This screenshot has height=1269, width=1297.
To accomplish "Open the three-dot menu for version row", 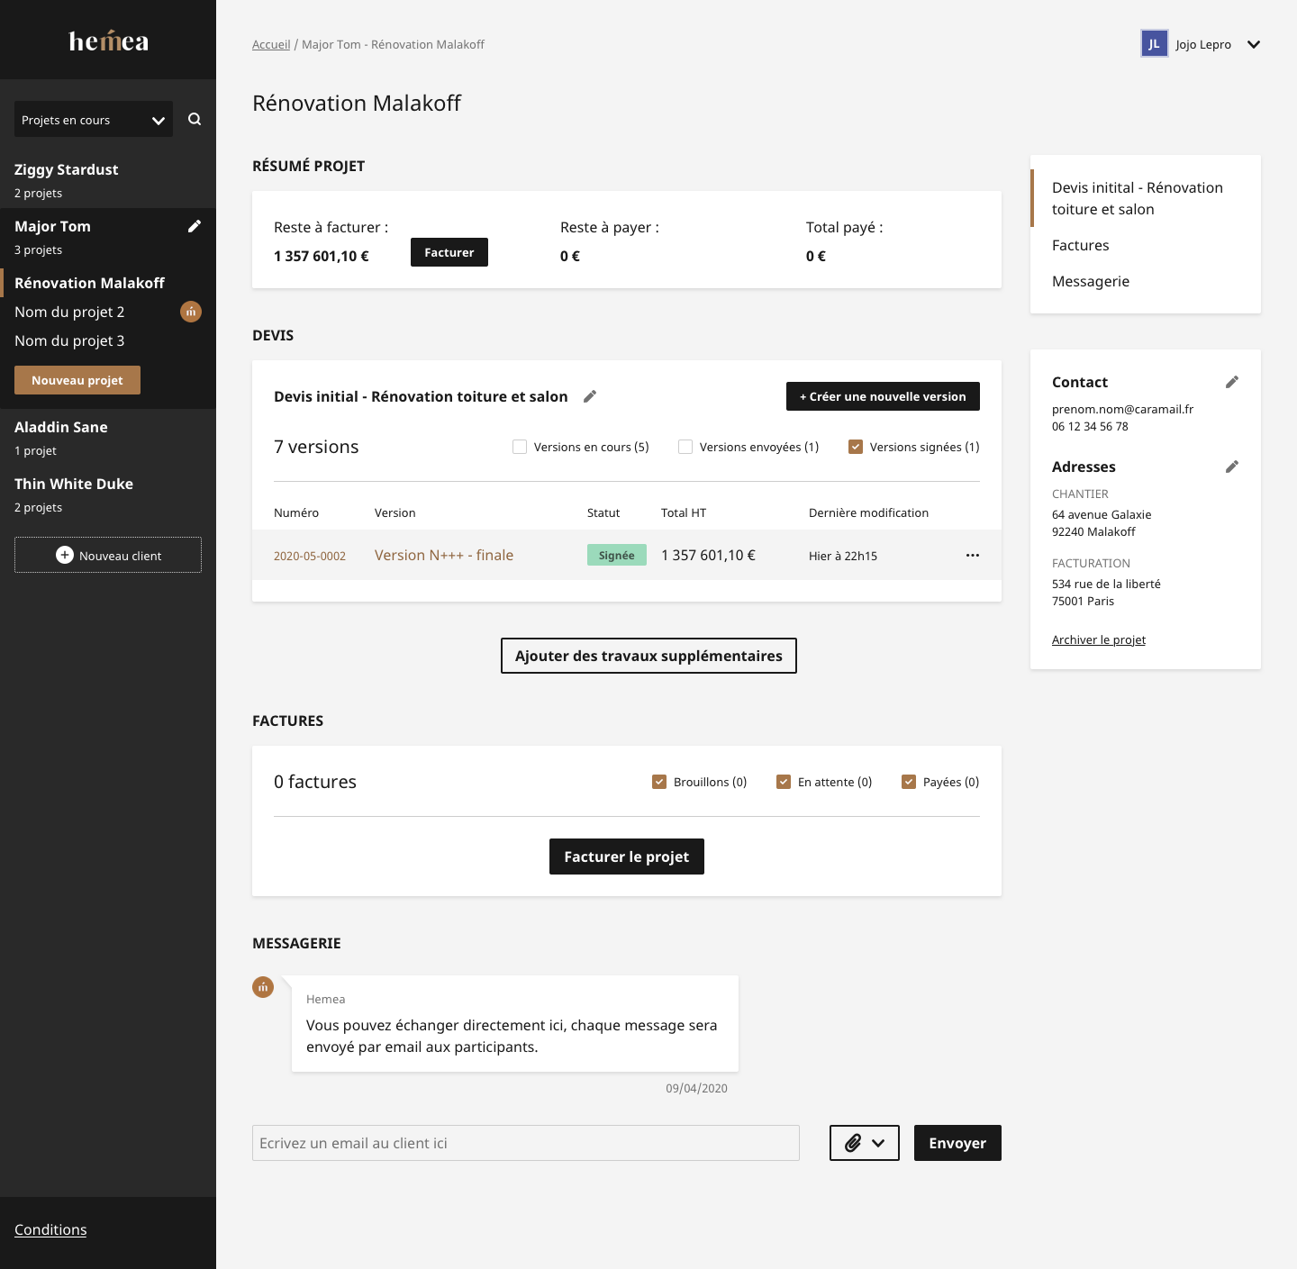I will tap(972, 555).
